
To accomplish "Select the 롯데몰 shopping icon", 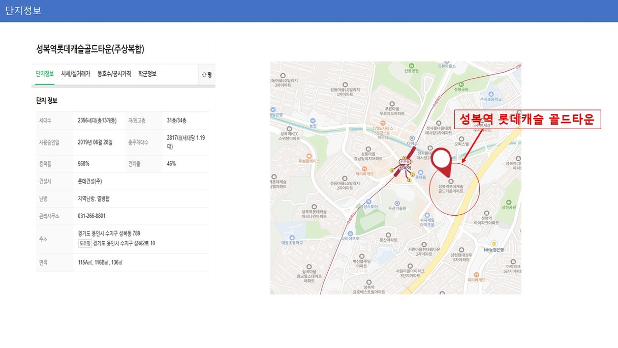I will tap(420, 172).
